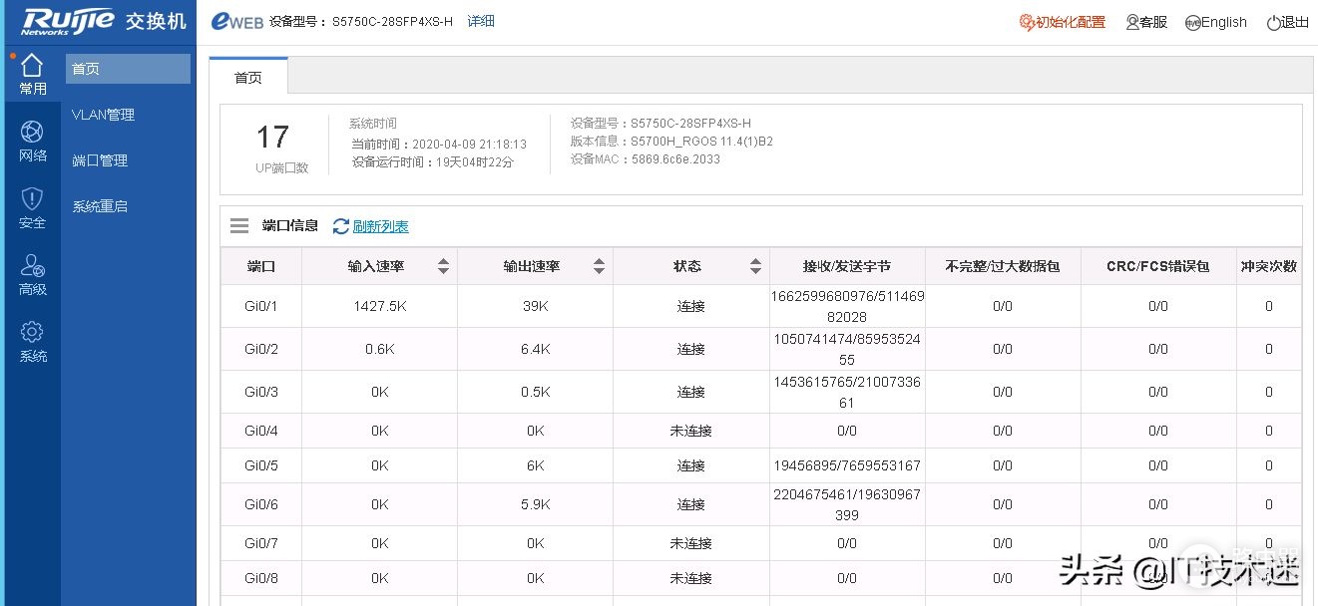Click the 退出 power icon

pyautogui.click(x=1273, y=23)
